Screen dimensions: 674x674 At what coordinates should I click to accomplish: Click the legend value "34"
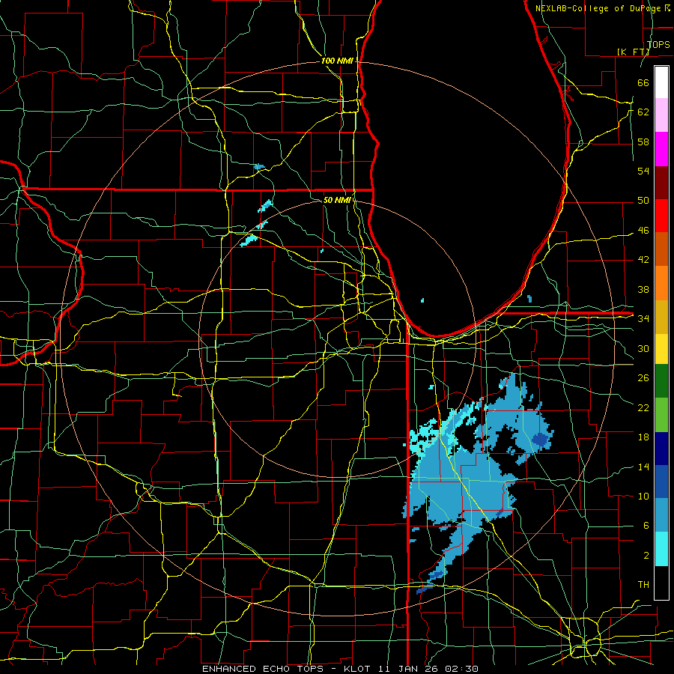643,319
